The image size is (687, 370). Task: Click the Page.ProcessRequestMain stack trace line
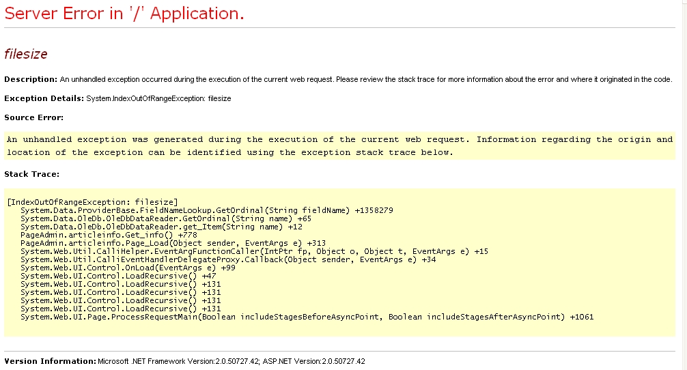point(307,317)
